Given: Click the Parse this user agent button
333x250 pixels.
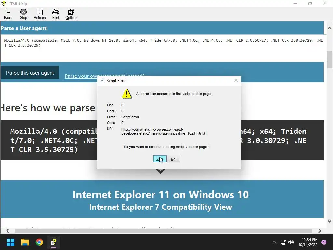Looking at the screenshot, I should [30, 73].
